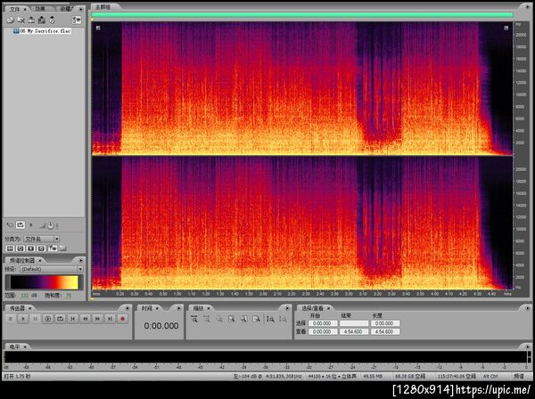Click the Pause button in transport
The width and height of the screenshot is (535, 399).
coord(35,319)
